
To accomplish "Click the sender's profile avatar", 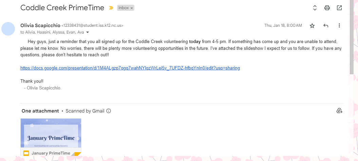I will pyautogui.click(x=8, y=29).
